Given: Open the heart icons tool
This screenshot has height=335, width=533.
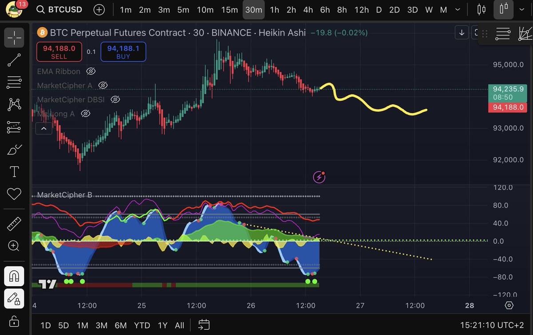Looking at the screenshot, I should [x=14, y=194].
